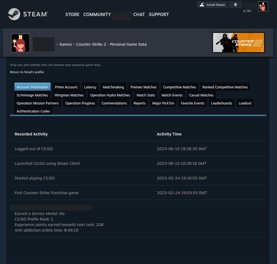Switch to the Prime Account tab
Image resolution: width=277 pixels, height=264 pixels.
click(x=66, y=87)
